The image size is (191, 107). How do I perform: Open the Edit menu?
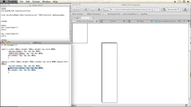coord(28,1)
